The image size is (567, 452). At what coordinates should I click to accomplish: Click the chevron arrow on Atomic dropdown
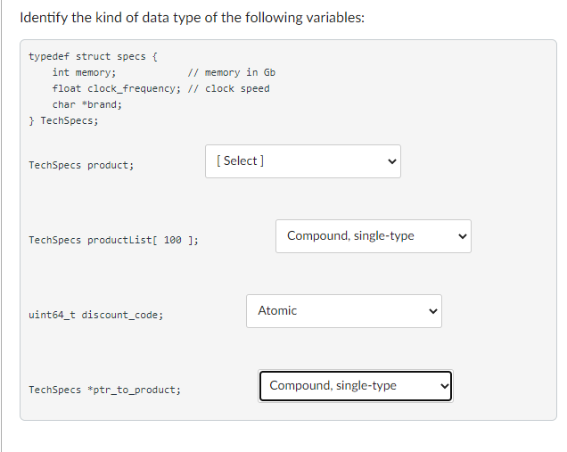point(433,311)
